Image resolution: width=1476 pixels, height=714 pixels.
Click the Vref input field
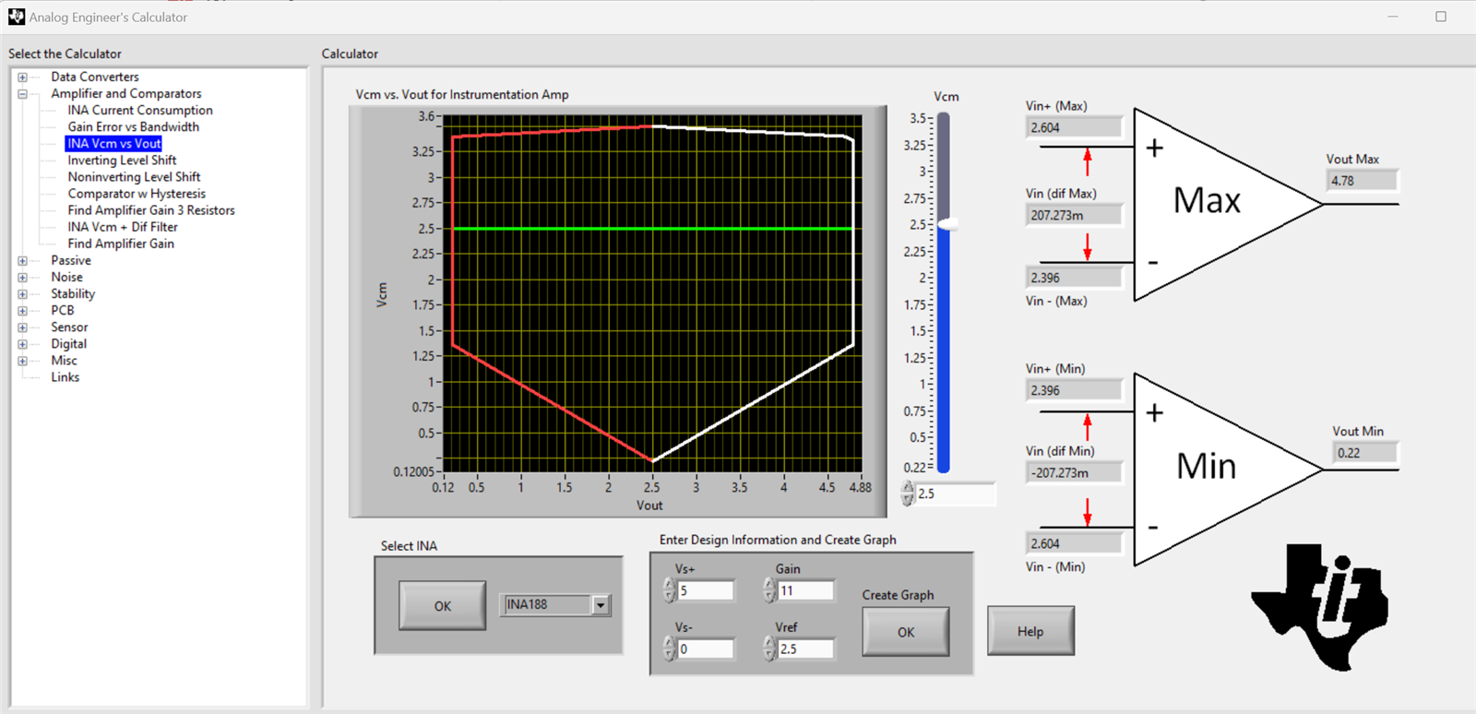coord(806,649)
